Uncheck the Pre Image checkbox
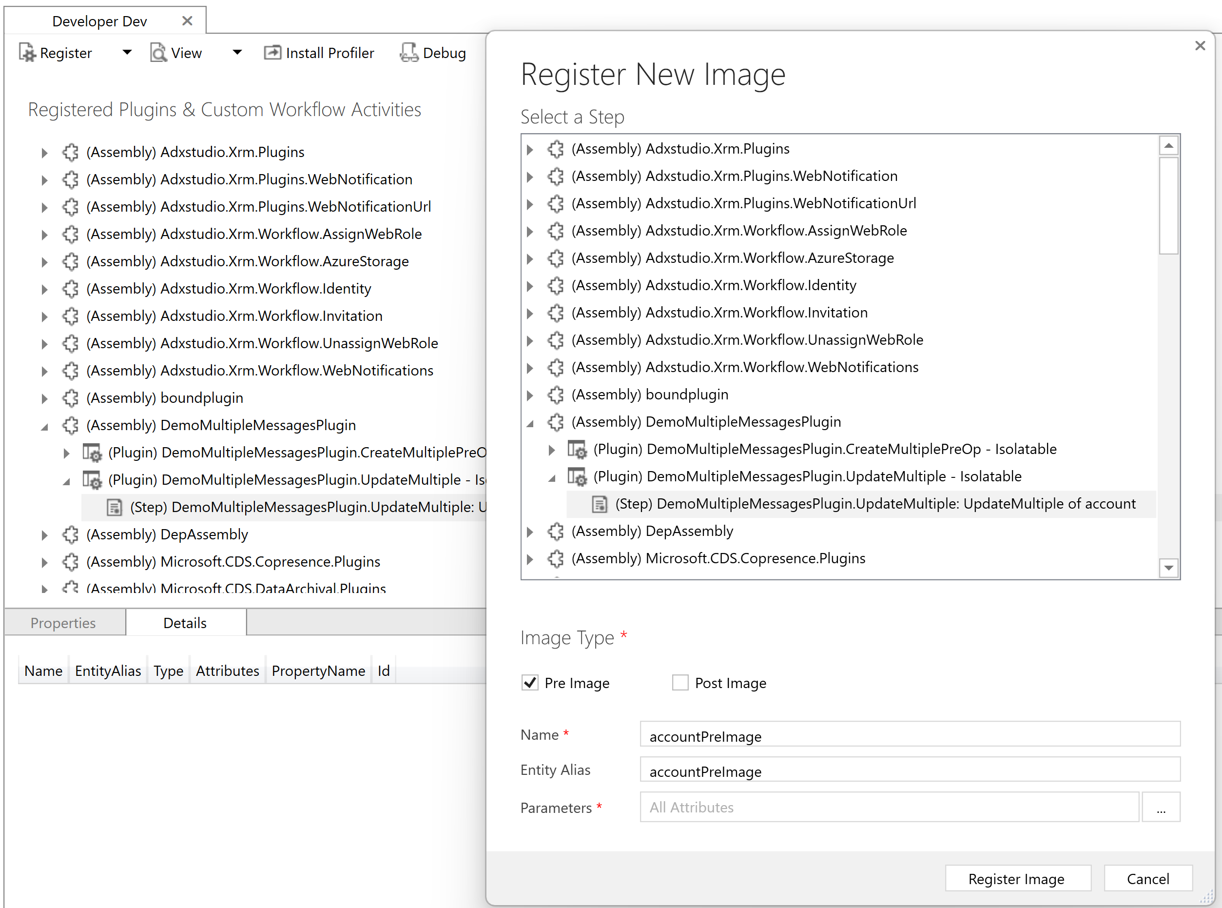The height and width of the screenshot is (908, 1222). tap(530, 683)
